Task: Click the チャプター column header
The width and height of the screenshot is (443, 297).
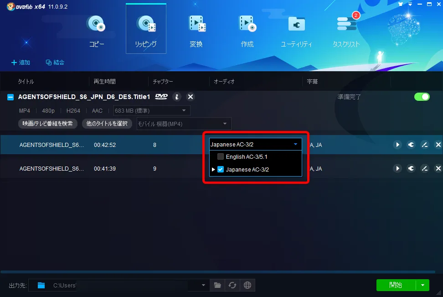Action: tap(163, 82)
